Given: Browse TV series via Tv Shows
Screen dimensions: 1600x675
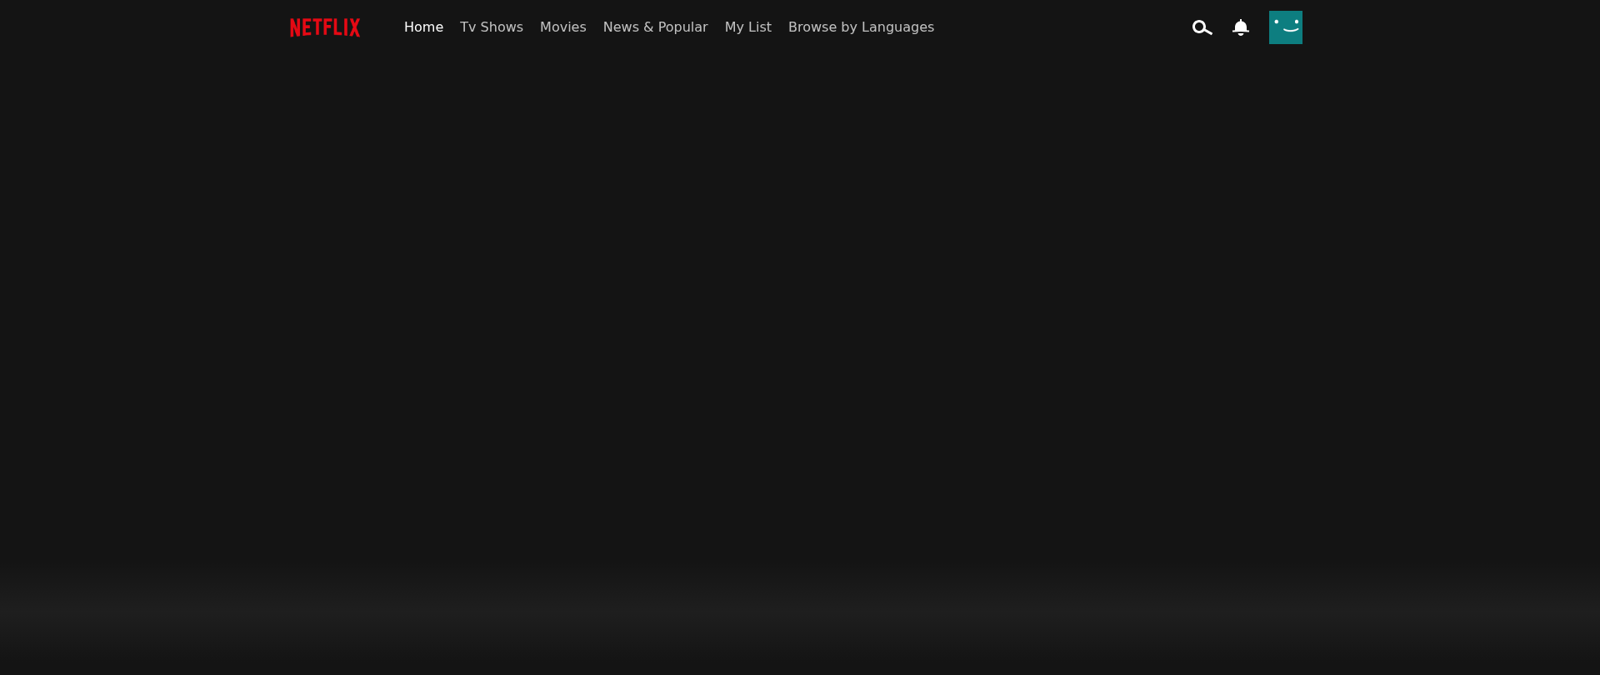Looking at the screenshot, I should click(x=491, y=27).
